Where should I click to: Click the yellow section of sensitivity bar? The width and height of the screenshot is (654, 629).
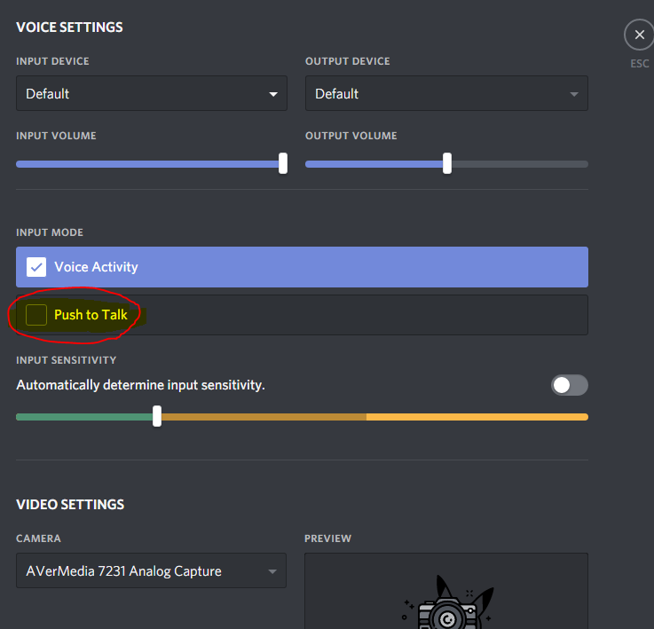(x=477, y=417)
